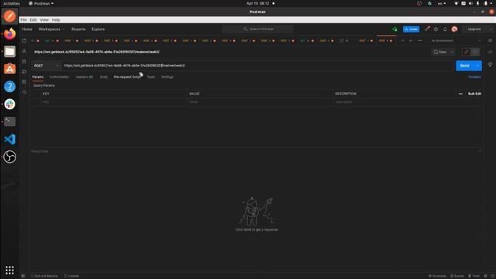Open Find and Replace in status bar
Viewport: 496px width, 279px height.
(x=44, y=276)
